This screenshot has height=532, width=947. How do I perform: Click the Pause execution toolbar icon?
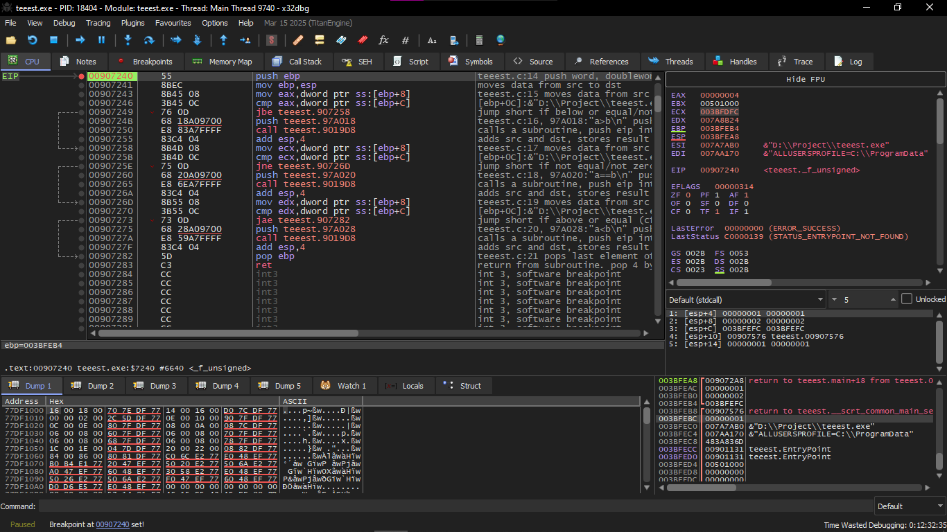101,40
